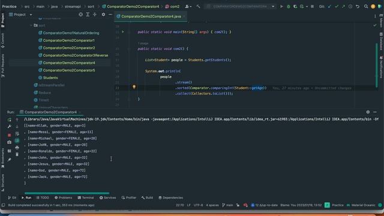Image resolution: width=384 pixels, height=216 pixels.
Task: Show Git history clock icon
Action: [350, 7]
